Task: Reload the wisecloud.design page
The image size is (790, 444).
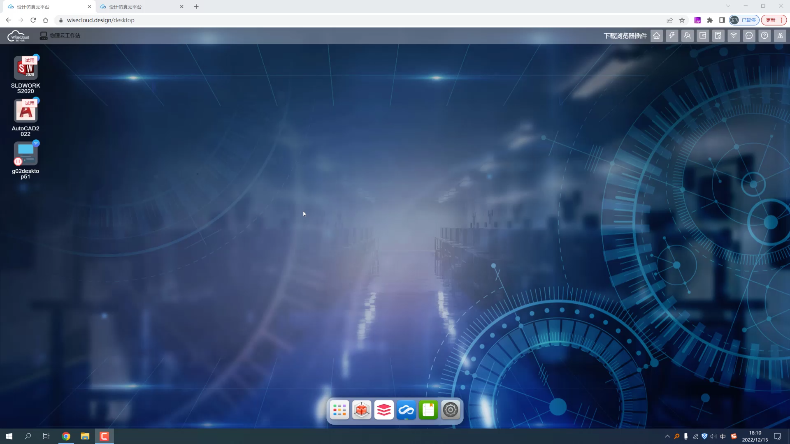Action: click(33, 20)
